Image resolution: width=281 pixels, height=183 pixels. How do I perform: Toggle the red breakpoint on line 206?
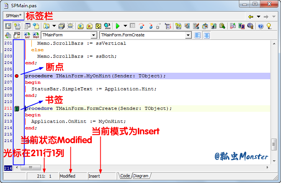17,76
